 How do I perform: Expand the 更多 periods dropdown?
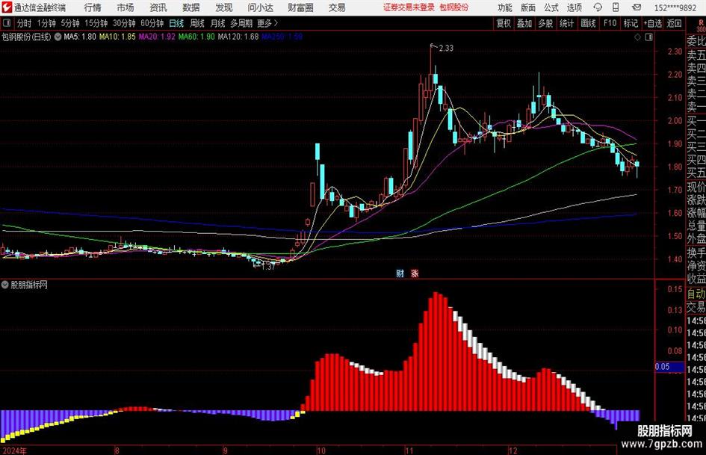[268, 23]
